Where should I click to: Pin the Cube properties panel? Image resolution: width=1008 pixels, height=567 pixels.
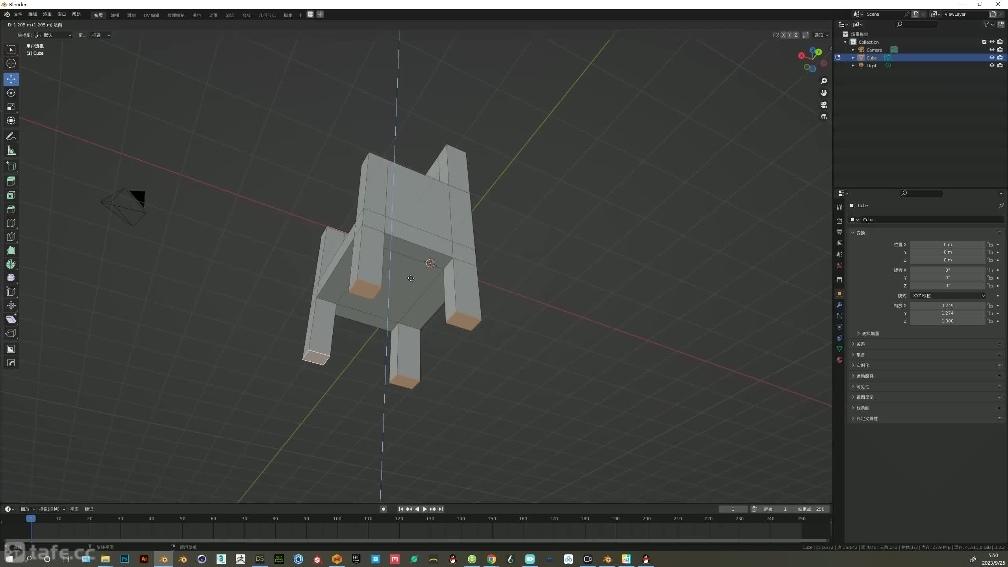coord(1001,206)
